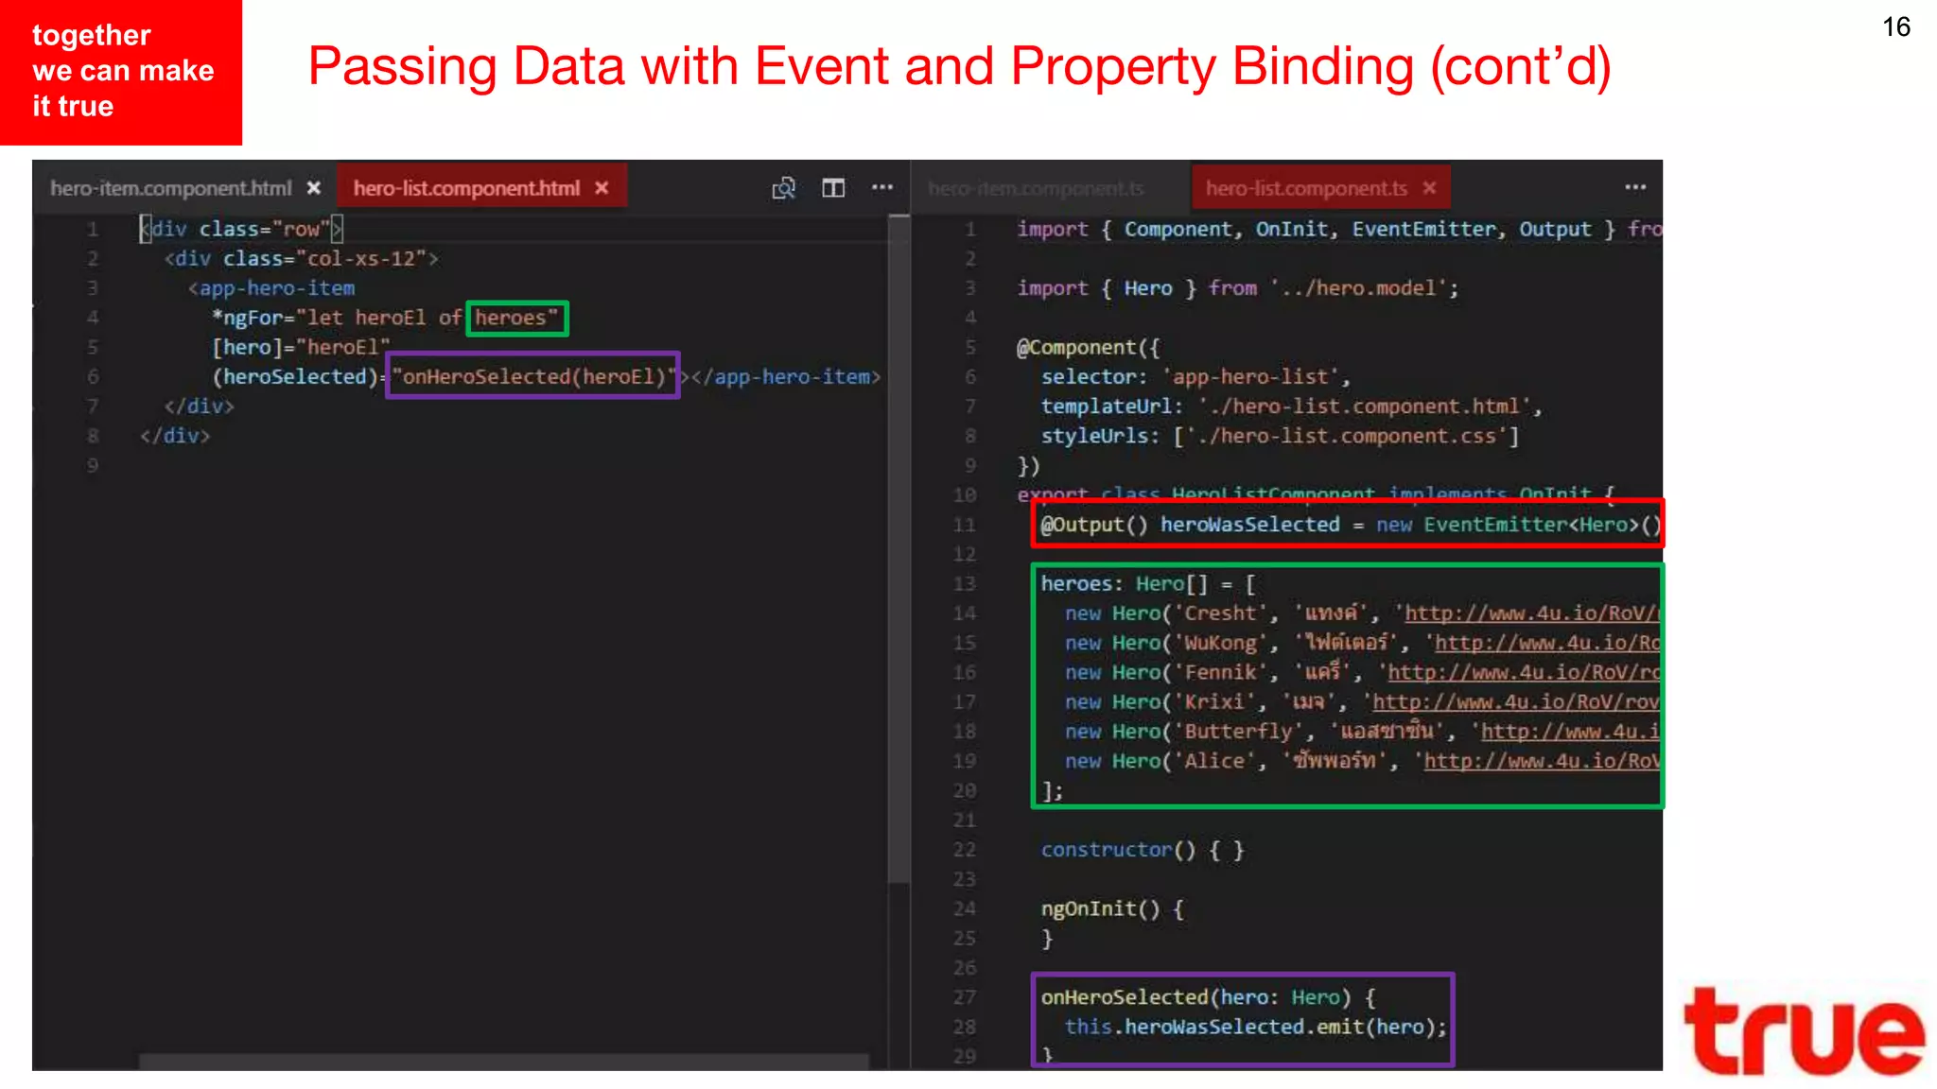Click line number 27 in right editor

(964, 997)
